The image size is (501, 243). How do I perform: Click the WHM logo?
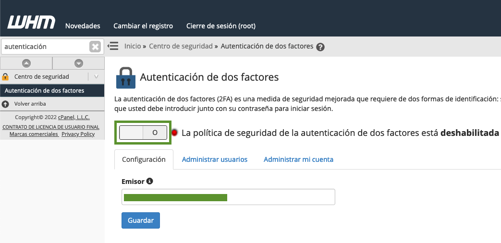31,23
